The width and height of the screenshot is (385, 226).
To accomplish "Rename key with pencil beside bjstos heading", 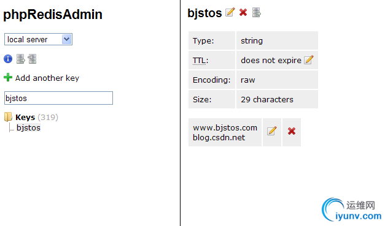I will (x=230, y=12).
